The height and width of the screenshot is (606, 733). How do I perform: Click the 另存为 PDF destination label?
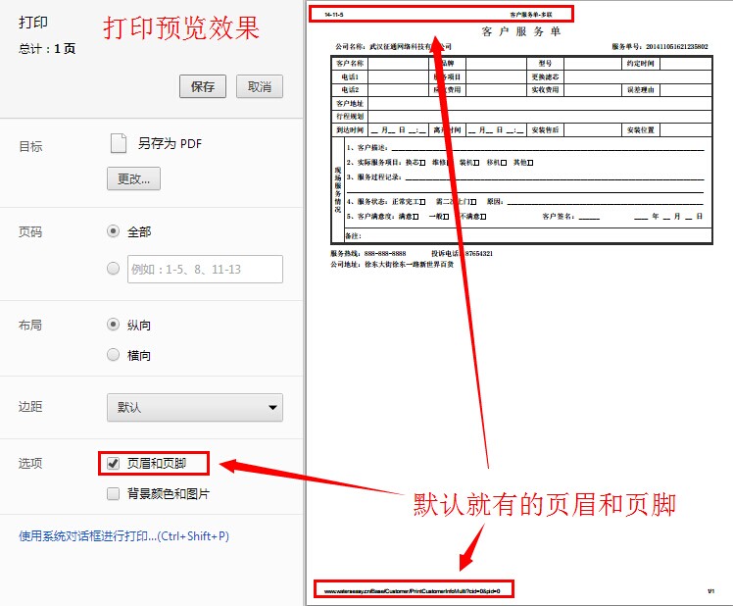pyautogui.click(x=170, y=143)
